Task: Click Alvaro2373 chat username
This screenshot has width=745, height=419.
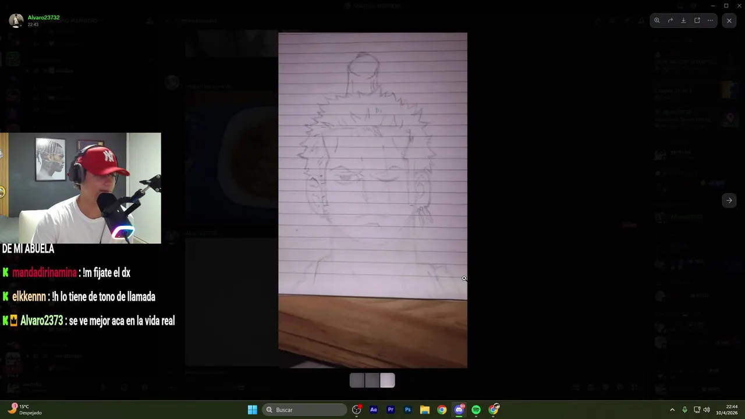Action: [41, 321]
